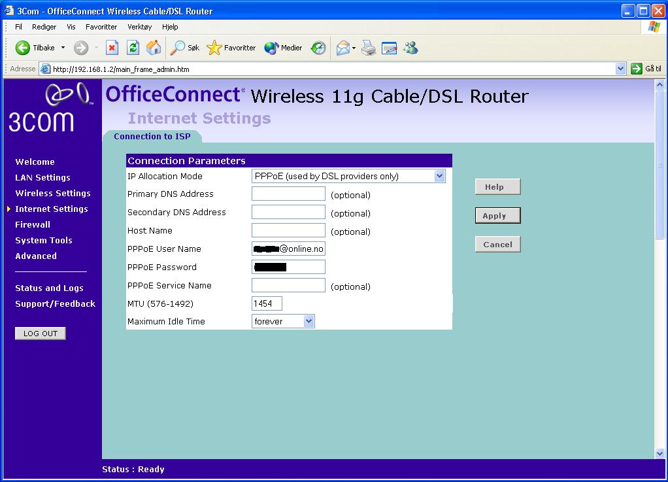Image resolution: width=668 pixels, height=482 pixels.
Task: Click the LOG OUT button
Action: (41, 334)
